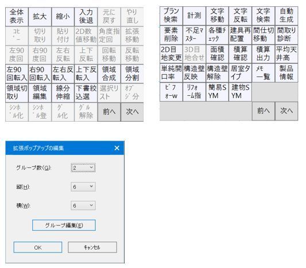
Task: Select the 縮小 zoom-out button
Action: (63, 17)
